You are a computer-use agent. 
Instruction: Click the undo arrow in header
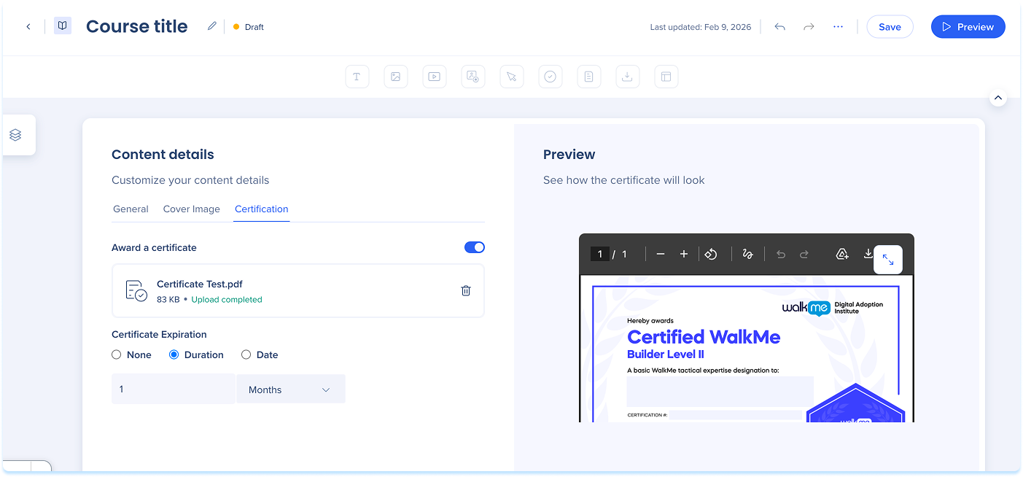[x=779, y=27]
